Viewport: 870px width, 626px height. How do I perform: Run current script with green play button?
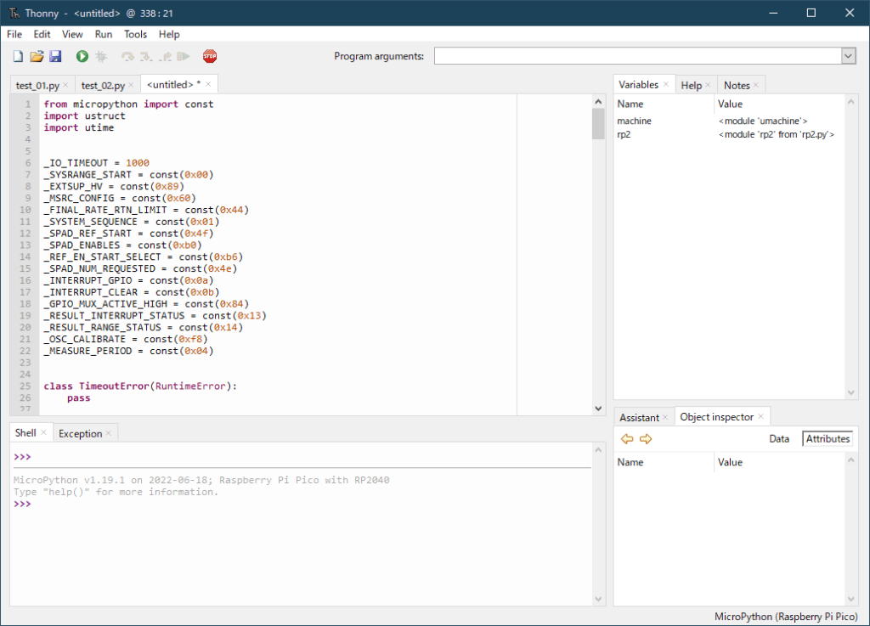coord(82,56)
